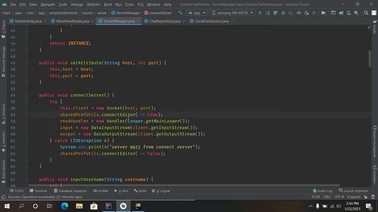Click UTF-8 encoding in status bar
The height and width of the screenshot is (212, 378).
point(339,197)
